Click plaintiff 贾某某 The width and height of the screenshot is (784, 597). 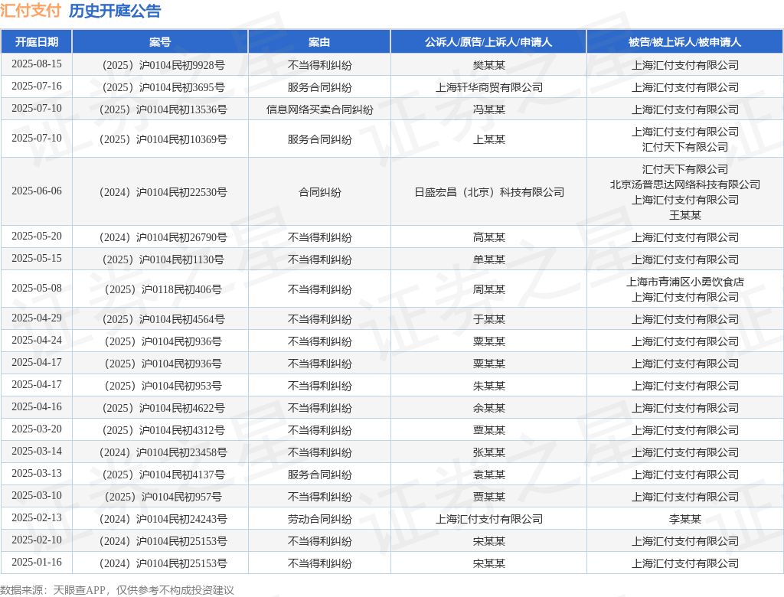(489, 497)
